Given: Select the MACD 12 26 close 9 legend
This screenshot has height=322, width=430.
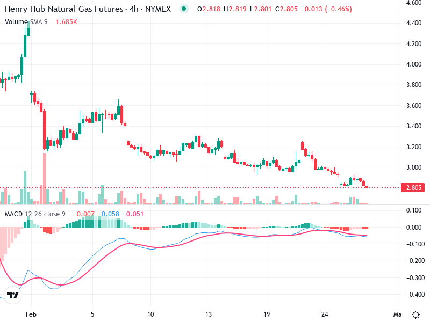Looking at the screenshot, I should (35, 214).
